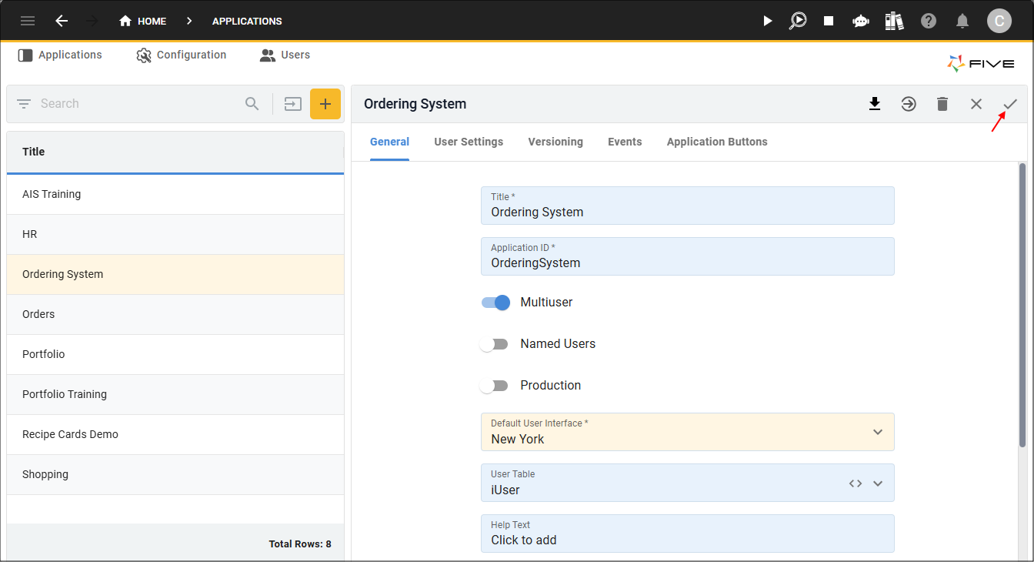Image resolution: width=1034 pixels, height=562 pixels.
Task: Click the User Table code icon
Action: pyautogui.click(x=856, y=483)
